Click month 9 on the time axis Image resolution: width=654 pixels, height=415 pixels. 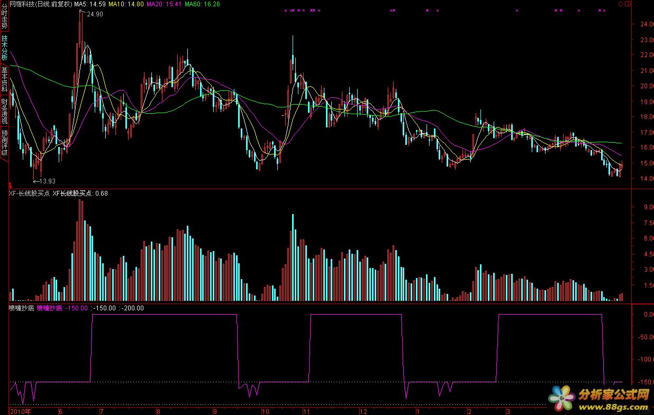tap(215, 411)
